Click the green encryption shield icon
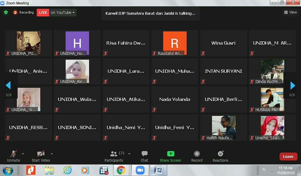 click(x=6, y=12)
